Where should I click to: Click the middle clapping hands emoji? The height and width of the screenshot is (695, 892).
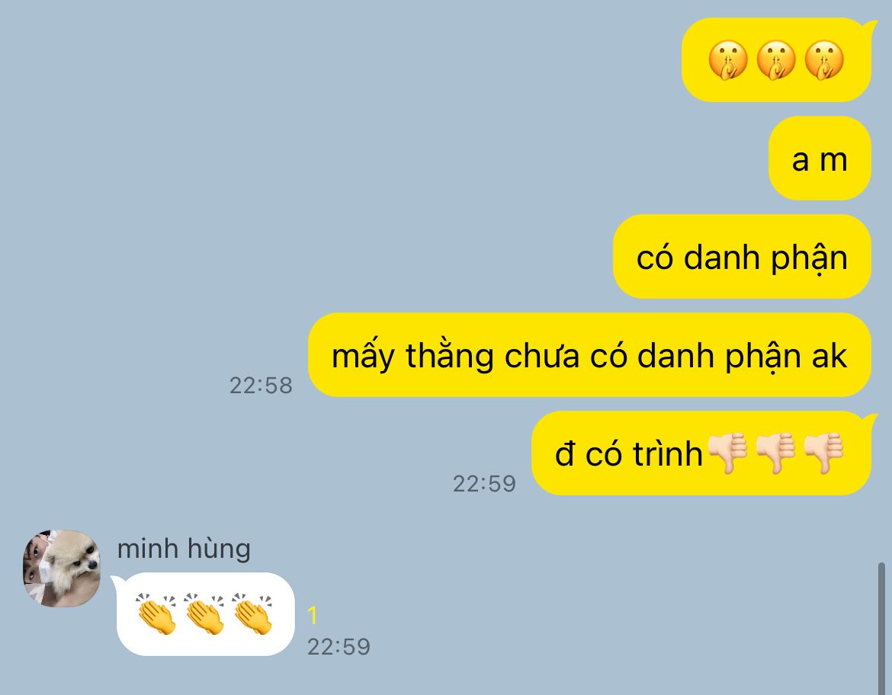tap(205, 614)
